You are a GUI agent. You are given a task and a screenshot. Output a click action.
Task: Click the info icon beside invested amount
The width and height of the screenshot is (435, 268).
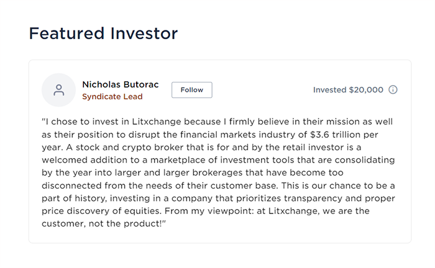tap(393, 90)
